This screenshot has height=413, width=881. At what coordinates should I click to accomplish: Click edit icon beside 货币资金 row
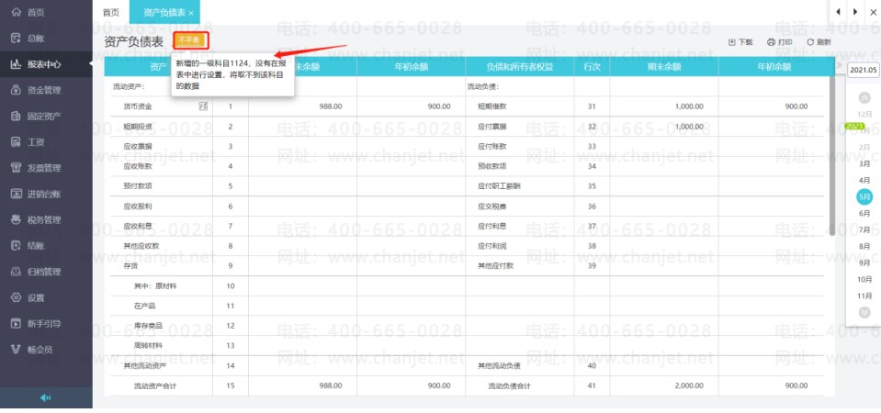pyautogui.click(x=203, y=106)
